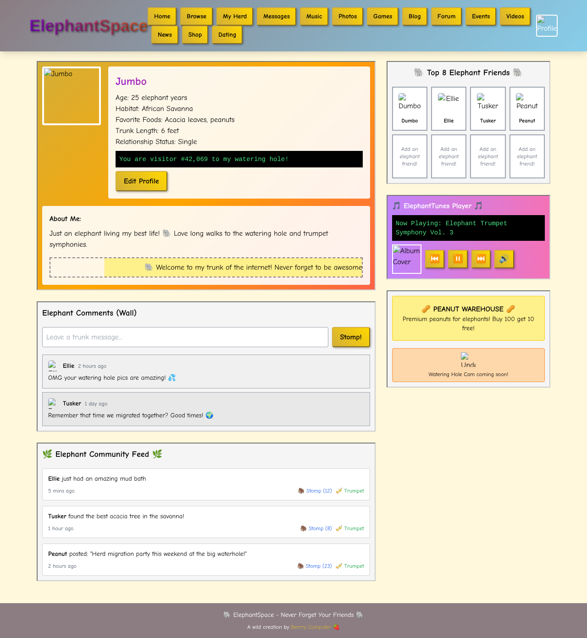Viewport: 587px width, 638px height.
Task: Click first empty Add an elephant friend slot
Action: (x=410, y=156)
